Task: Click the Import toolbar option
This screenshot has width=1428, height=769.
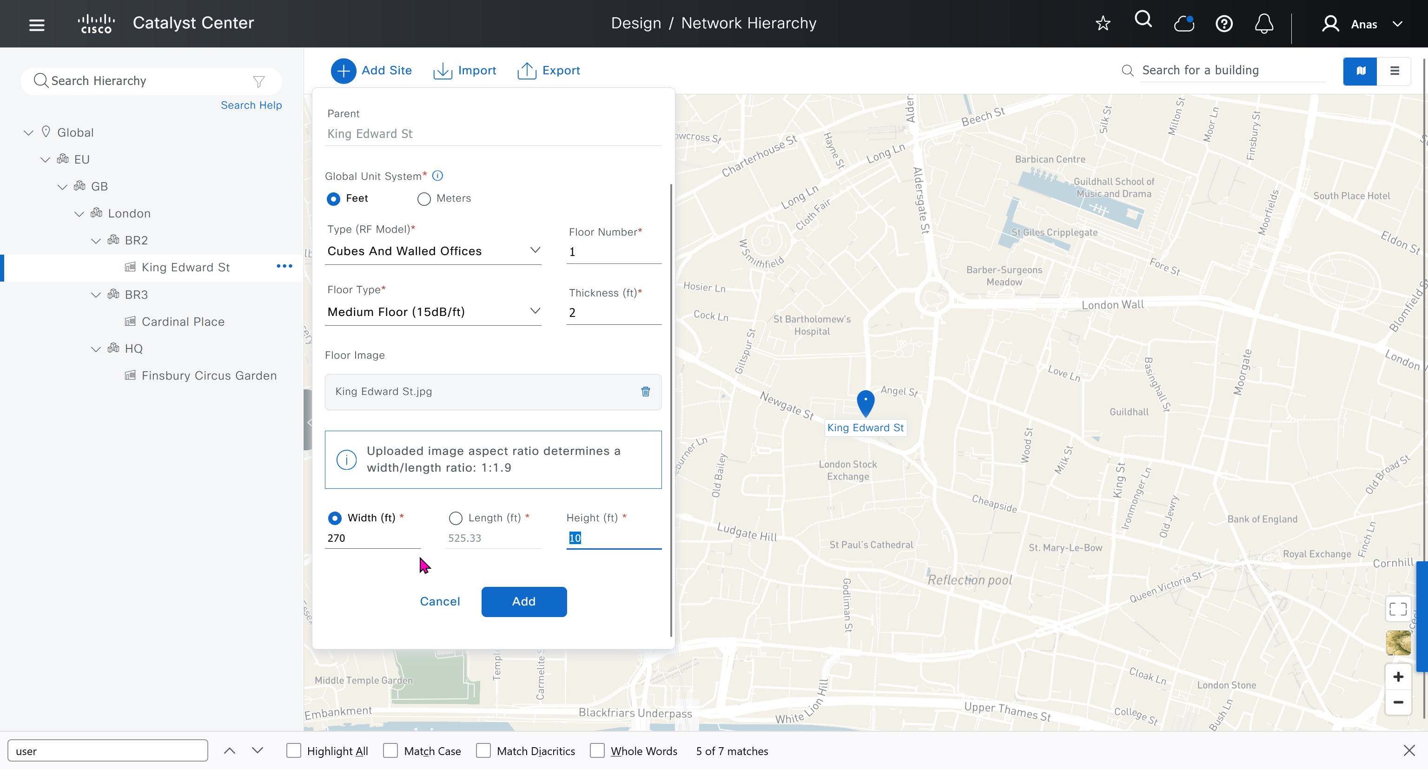Action: point(464,70)
